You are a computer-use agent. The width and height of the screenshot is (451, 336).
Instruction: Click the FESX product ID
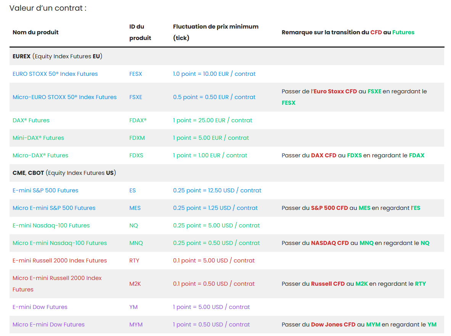(135, 74)
